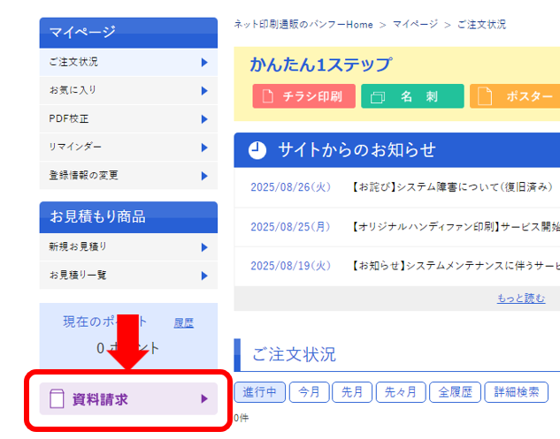Select the 進行中 order filter tab
This screenshot has height=439, width=560.
[260, 392]
